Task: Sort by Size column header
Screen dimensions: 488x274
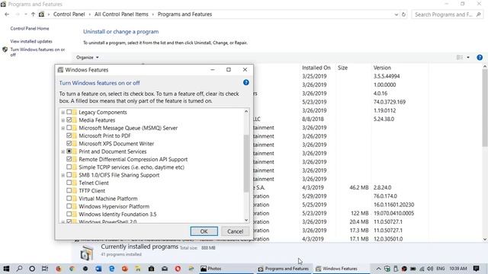Action: [x=342, y=68]
